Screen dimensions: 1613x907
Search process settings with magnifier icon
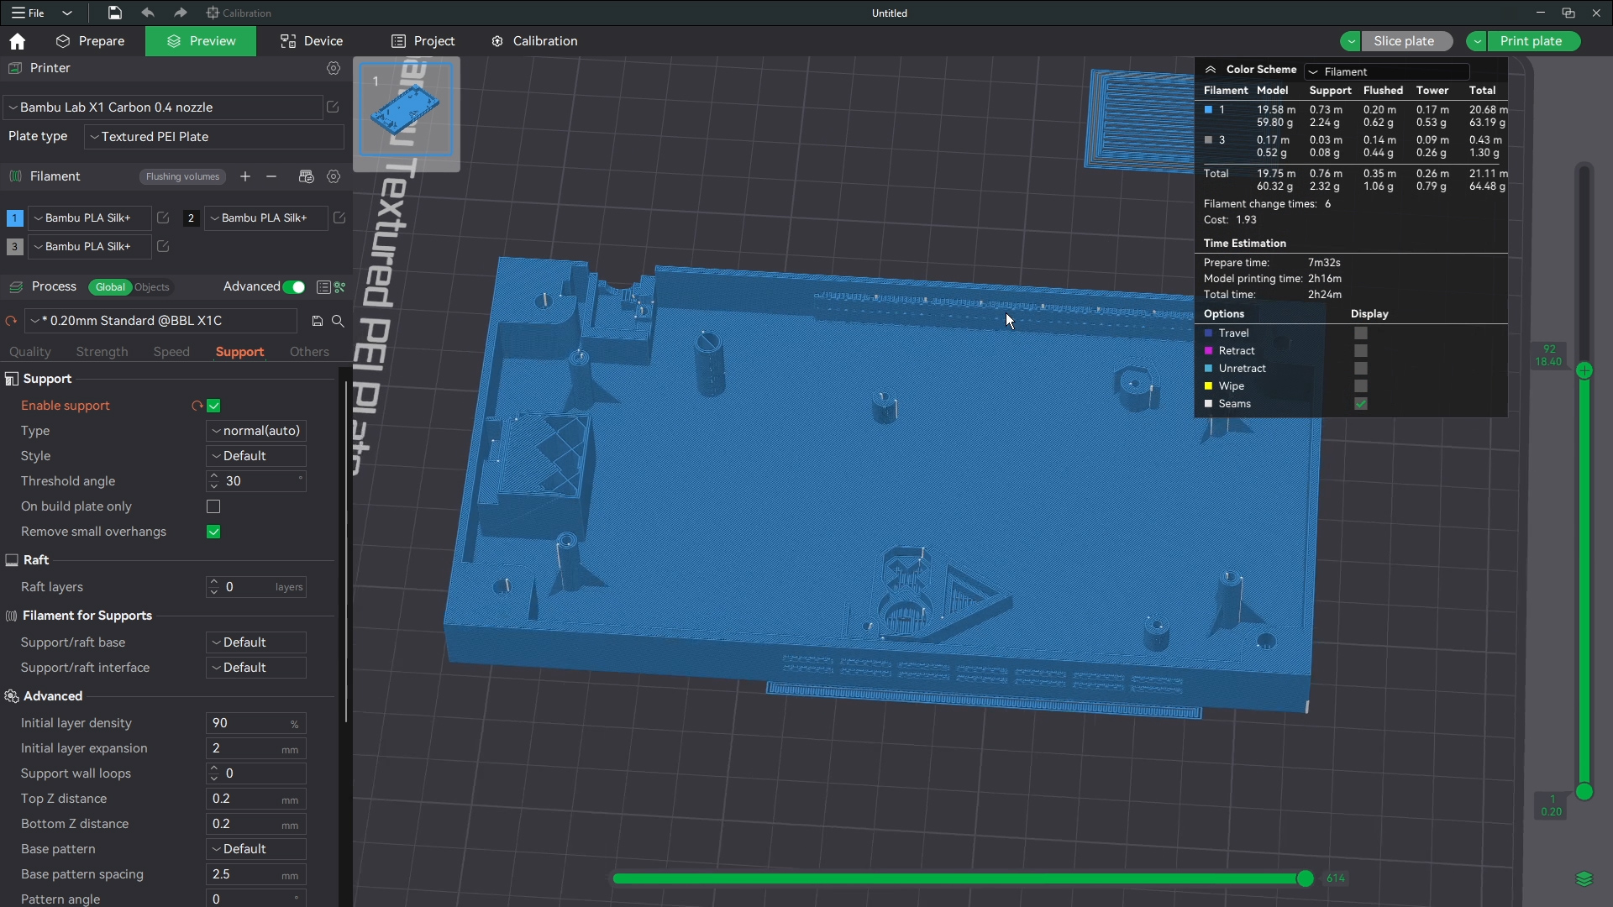pyautogui.click(x=338, y=321)
